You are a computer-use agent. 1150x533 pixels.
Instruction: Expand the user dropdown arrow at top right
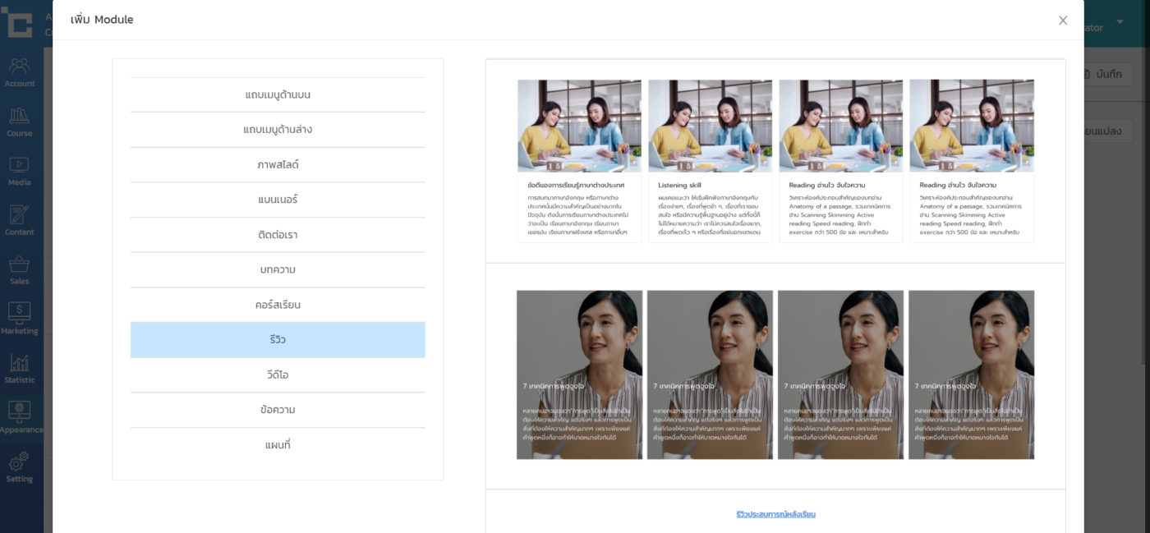pyautogui.click(x=1120, y=21)
